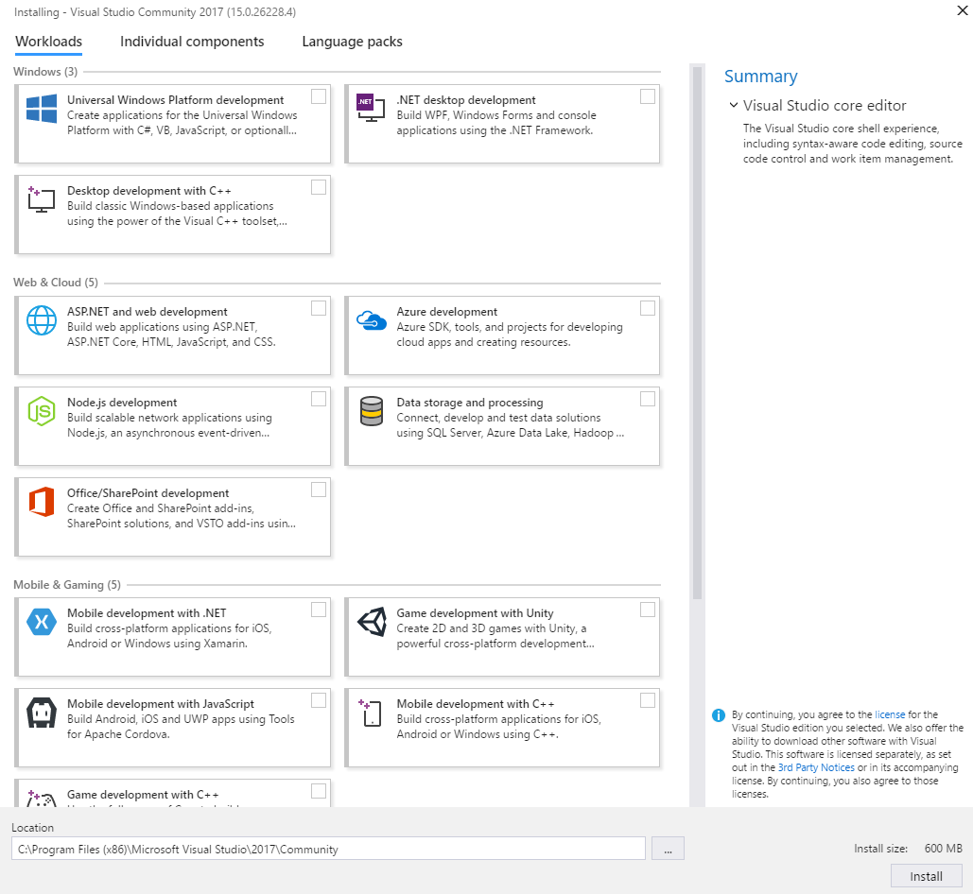
Task: Check Game development with Unity checkbox
Action: [x=647, y=610]
